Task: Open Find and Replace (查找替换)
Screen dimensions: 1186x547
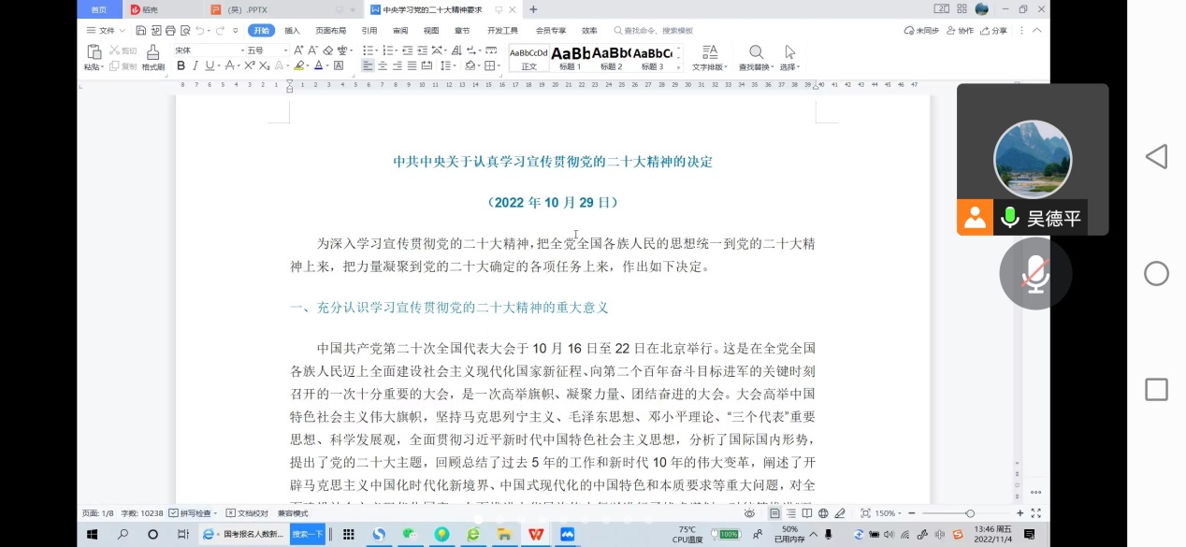Action: click(756, 57)
